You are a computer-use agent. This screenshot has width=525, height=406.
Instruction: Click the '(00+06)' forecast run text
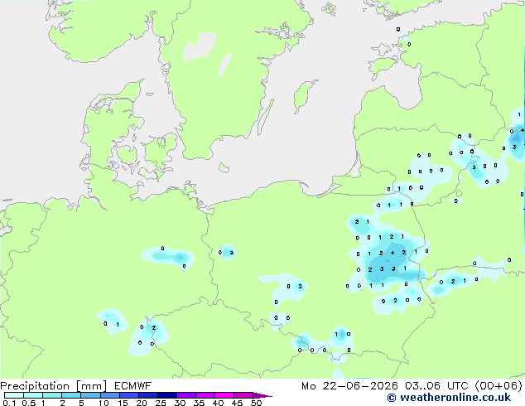pos(499,386)
